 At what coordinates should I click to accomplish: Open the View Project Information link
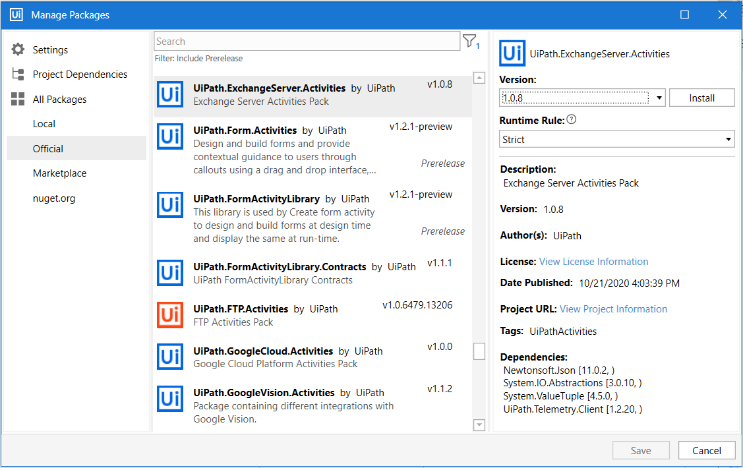[x=613, y=309]
